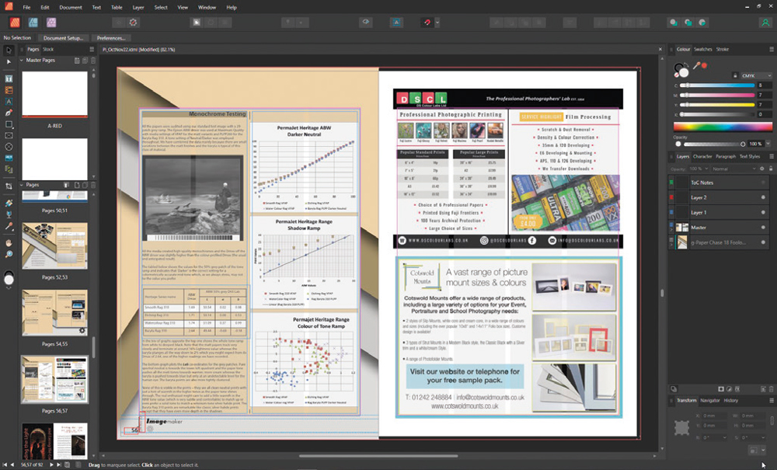Adjust the Cyan slider
Viewport: 777px width, 470px height.
[x=717, y=85]
